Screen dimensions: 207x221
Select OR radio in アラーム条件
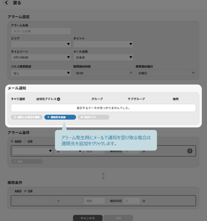[x=25, y=141]
